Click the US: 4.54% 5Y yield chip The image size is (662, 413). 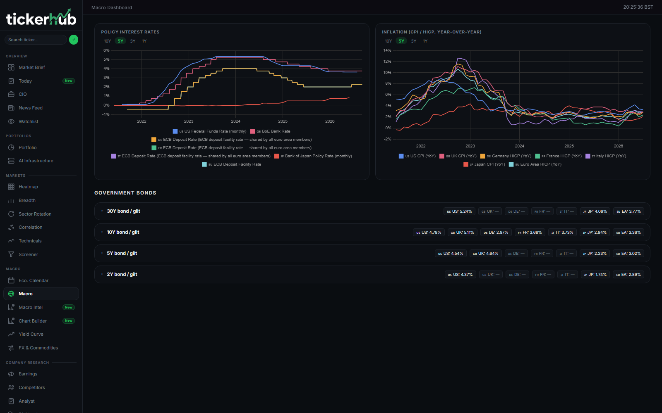pyautogui.click(x=451, y=254)
